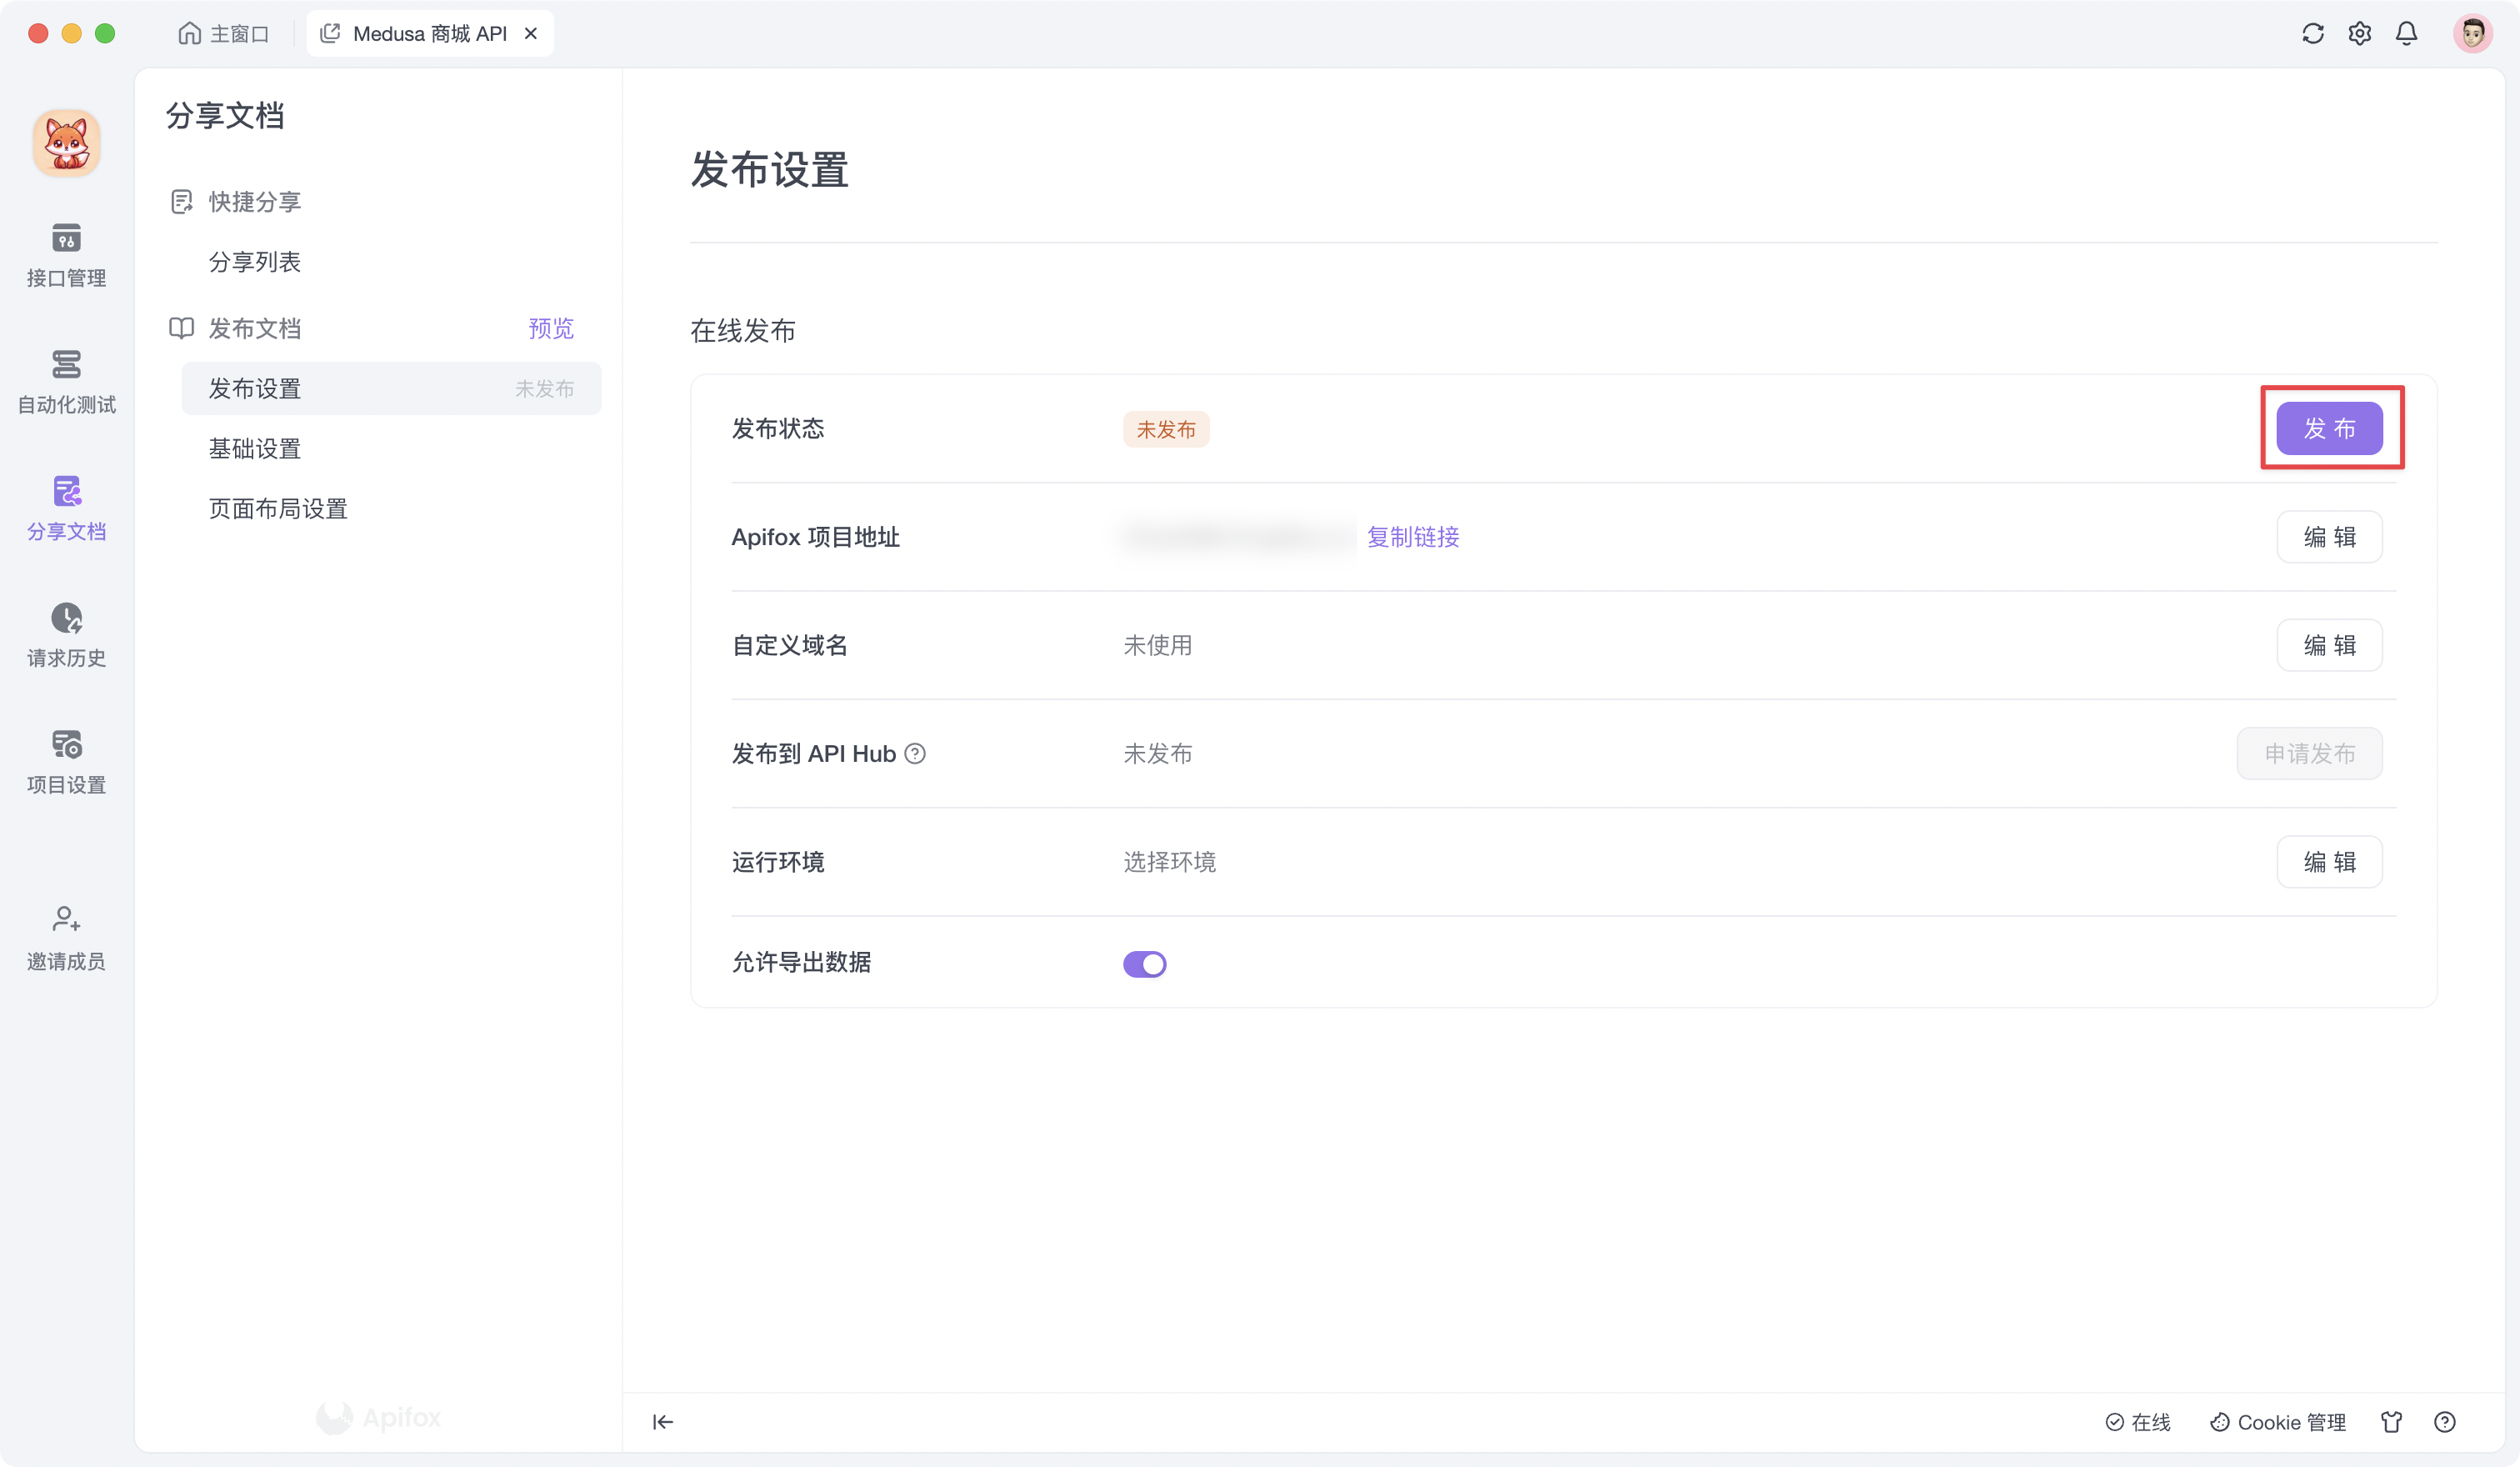Viewport: 2520px width, 1467px height.
Task: Open the 接口管理 panel in sidebar
Action: point(65,255)
